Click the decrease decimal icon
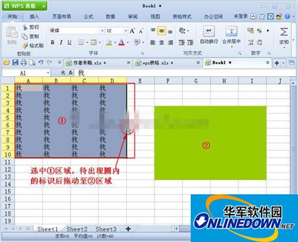 click(259, 42)
